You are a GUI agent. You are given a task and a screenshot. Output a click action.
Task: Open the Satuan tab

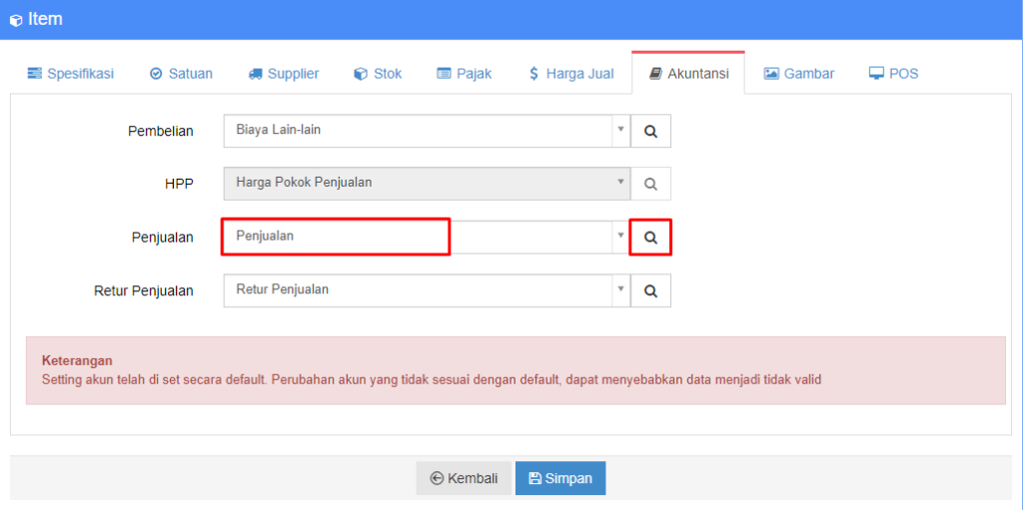tap(181, 73)
